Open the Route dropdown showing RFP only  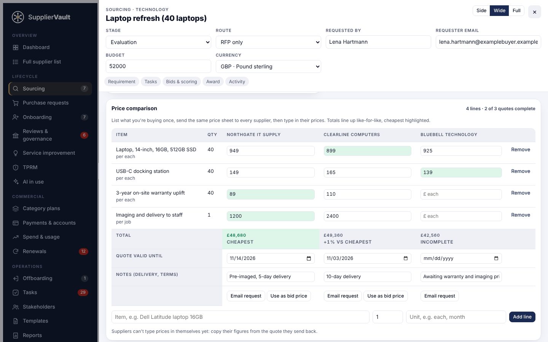click(268, 42)
